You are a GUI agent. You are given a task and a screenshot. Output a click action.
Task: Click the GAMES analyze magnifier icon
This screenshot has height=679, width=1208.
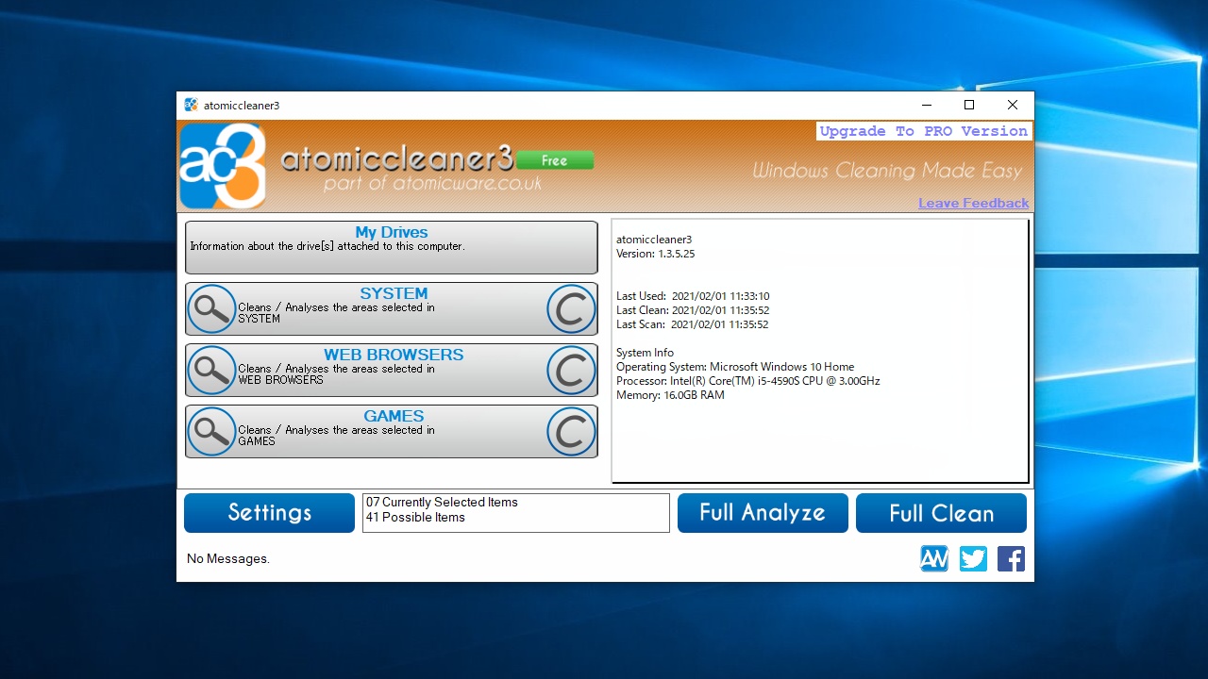(211, 432)
